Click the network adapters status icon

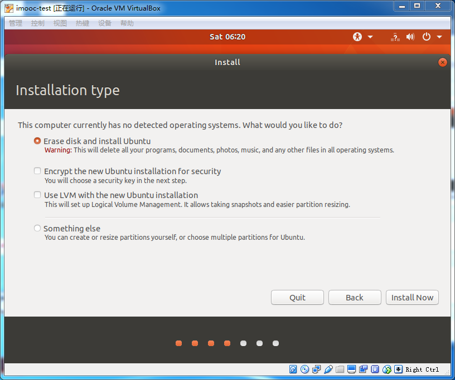pyautogui.click(x=316, y=369)
